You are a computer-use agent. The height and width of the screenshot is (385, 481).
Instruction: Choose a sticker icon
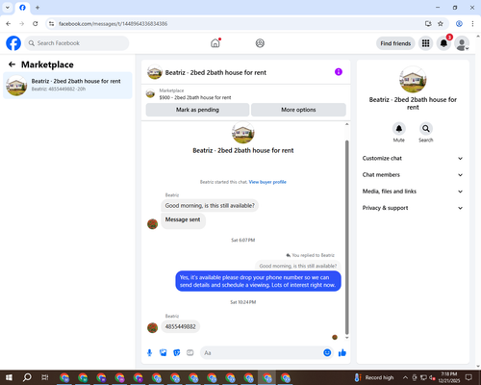(x=177, y=353)
